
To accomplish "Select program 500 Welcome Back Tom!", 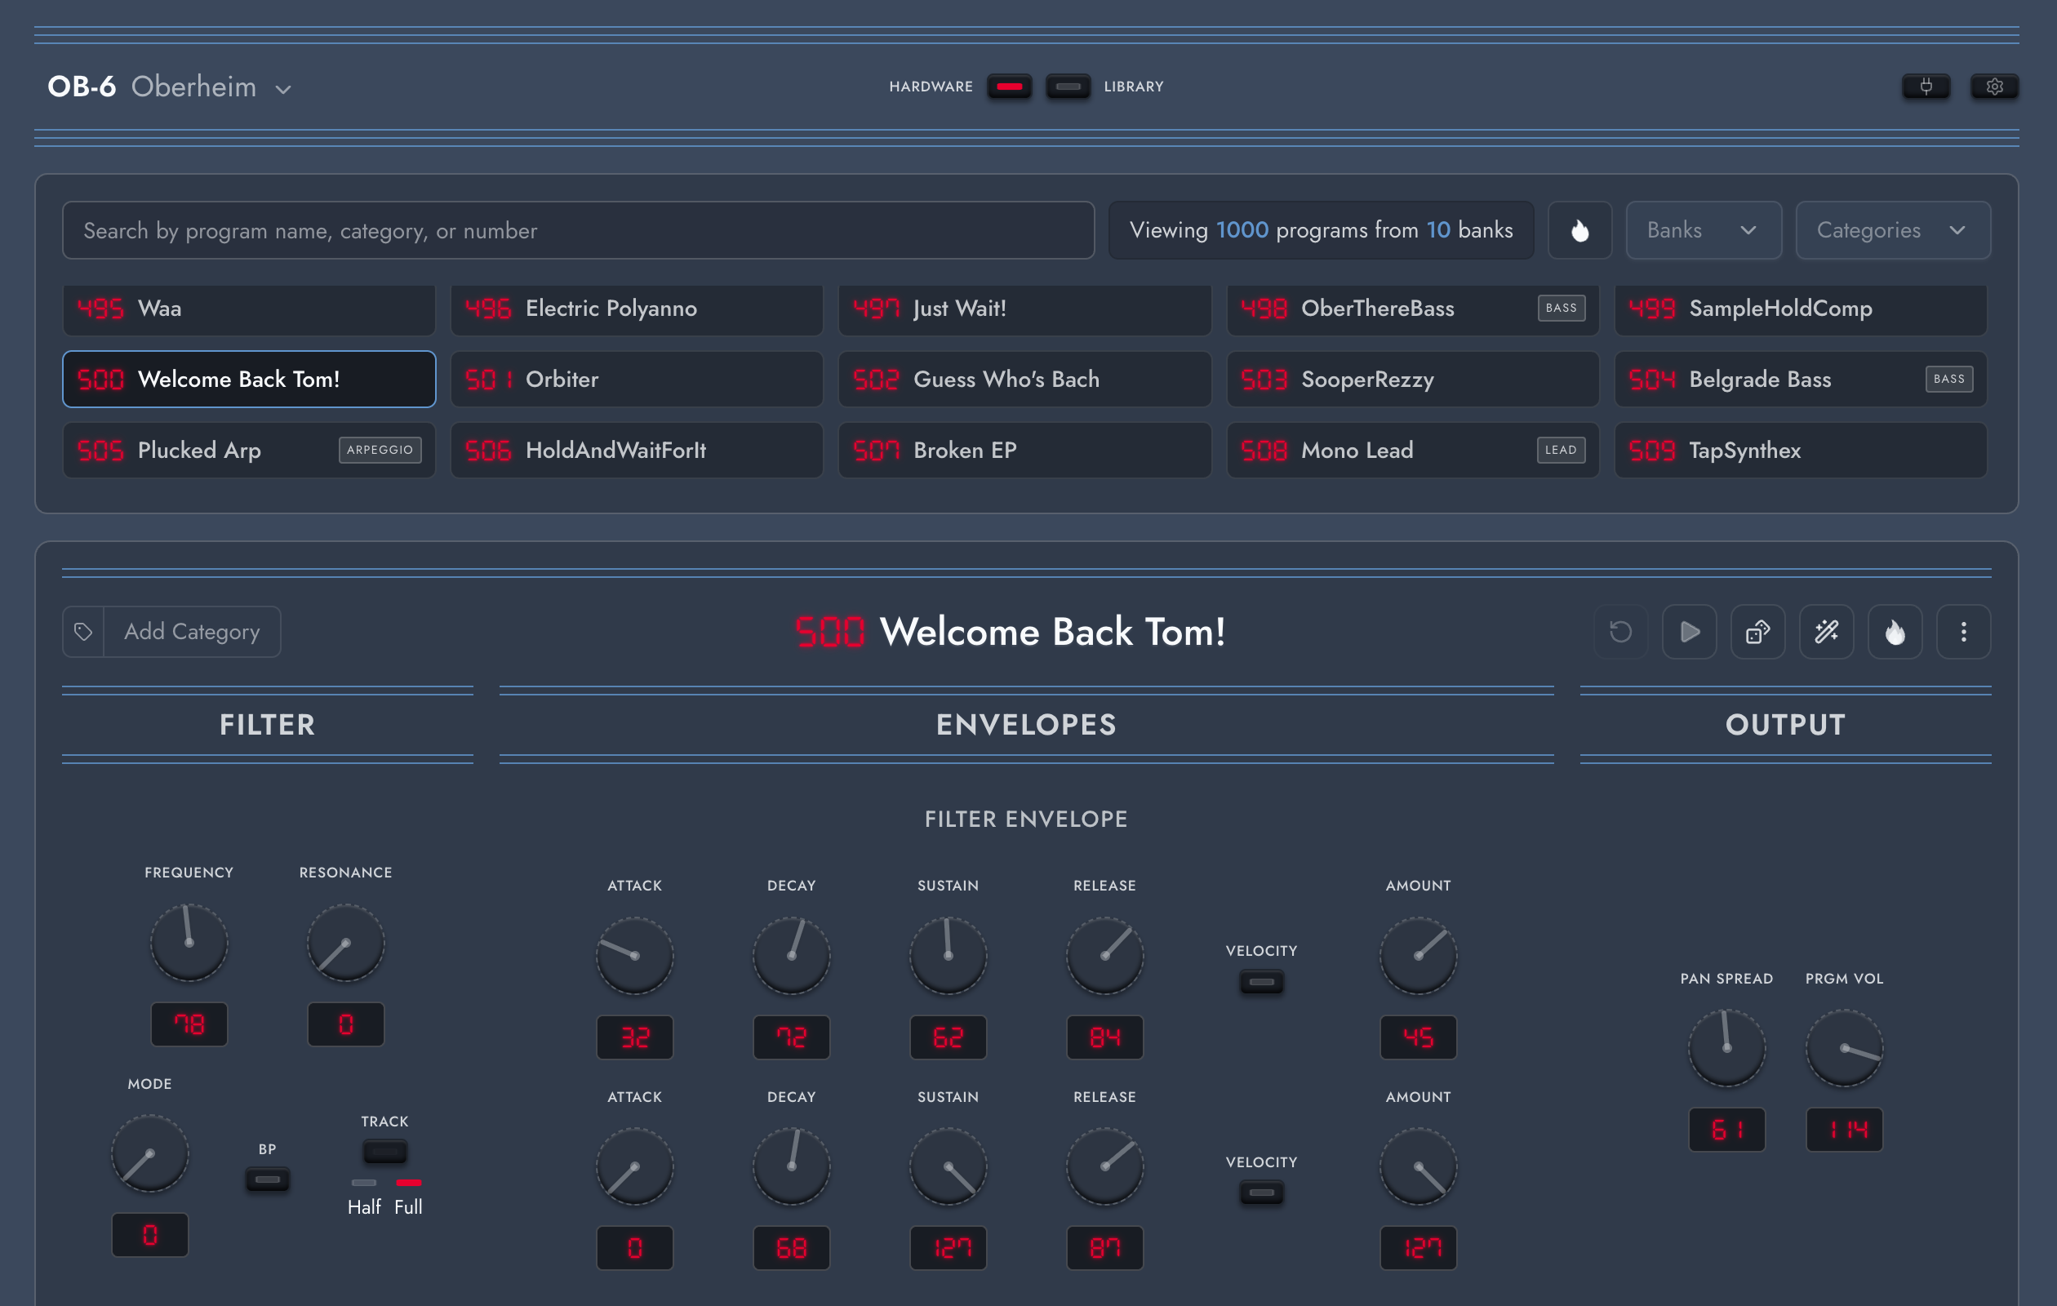I will click(x=249, y=380).
